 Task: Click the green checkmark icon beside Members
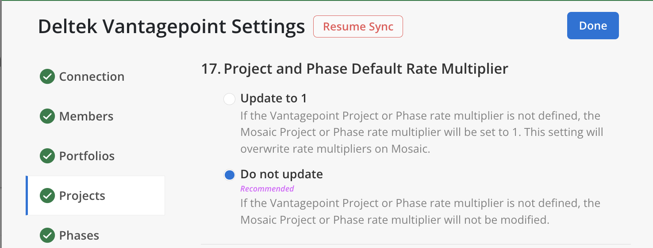[x=47, y=116]
